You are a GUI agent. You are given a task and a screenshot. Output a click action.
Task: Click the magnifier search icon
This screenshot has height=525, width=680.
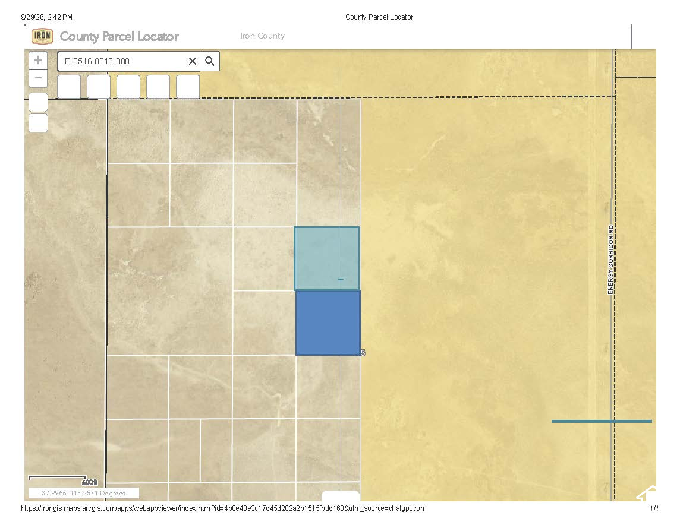210,61
